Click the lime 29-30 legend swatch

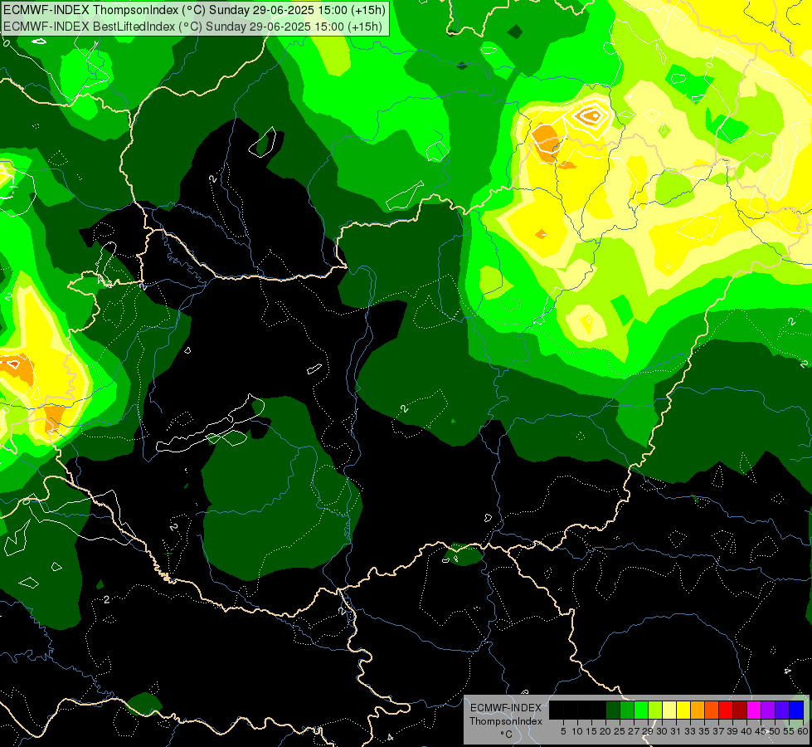(x=655, y=710)
